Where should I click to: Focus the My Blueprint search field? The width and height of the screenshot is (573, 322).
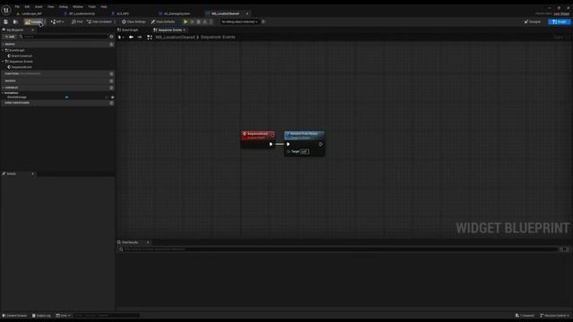[x=64, y=37]
